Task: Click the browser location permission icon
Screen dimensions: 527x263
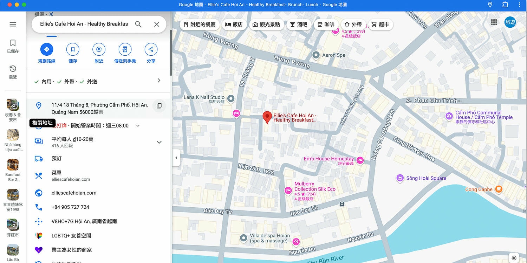Action: [x=490, y=5]
